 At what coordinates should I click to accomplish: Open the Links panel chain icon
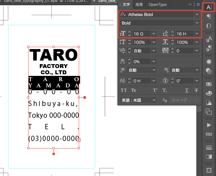pos(209,134)
